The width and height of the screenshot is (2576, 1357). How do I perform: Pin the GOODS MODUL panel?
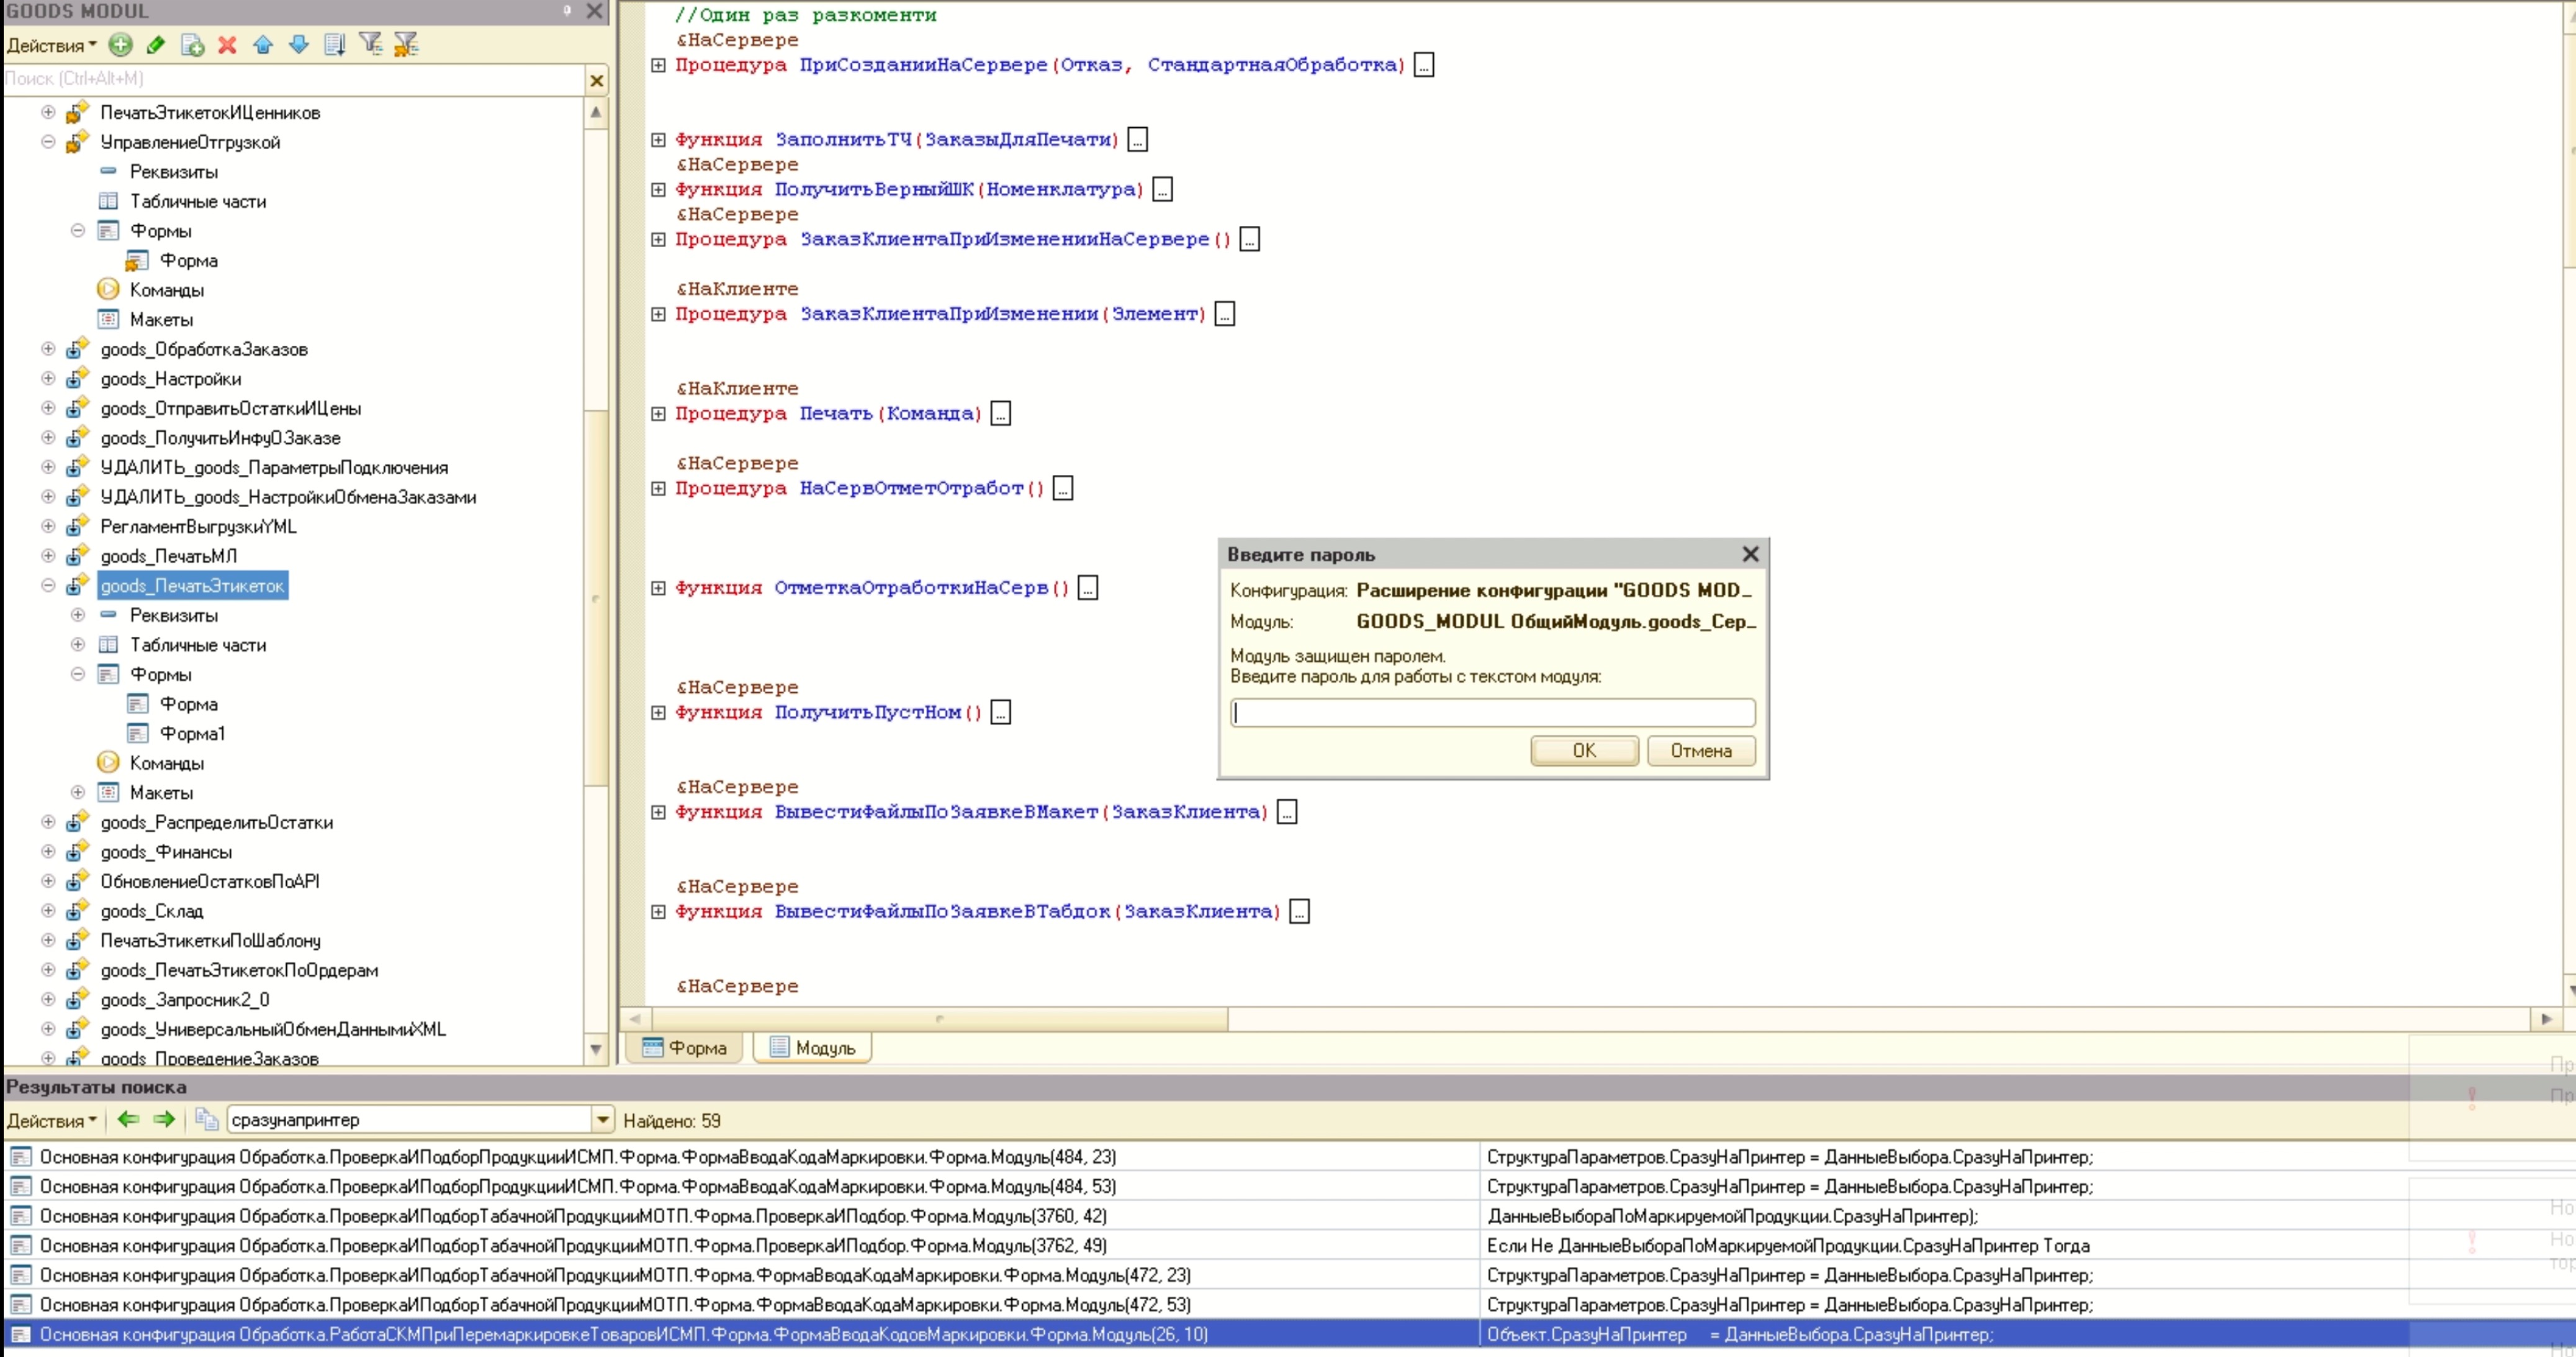click(x=566, y=11)
